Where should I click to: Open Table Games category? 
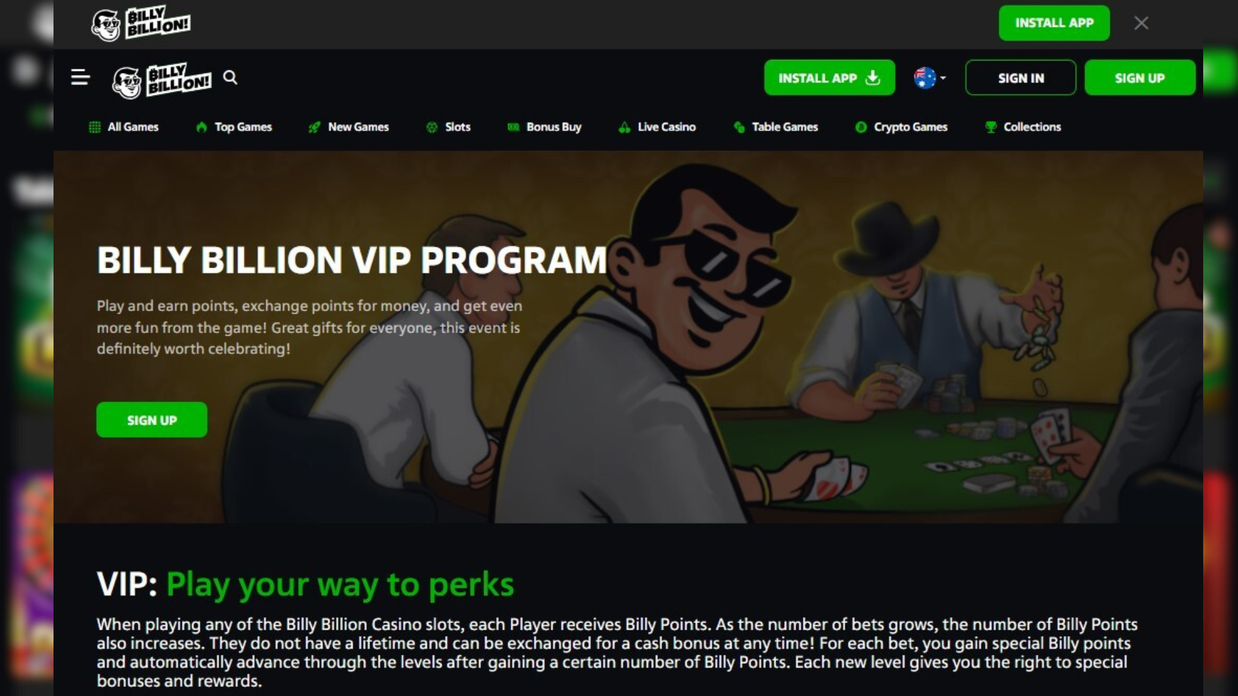click(776, 127)
